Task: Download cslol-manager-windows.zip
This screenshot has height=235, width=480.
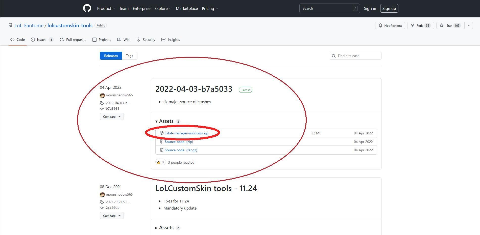Action: [186, 133]
